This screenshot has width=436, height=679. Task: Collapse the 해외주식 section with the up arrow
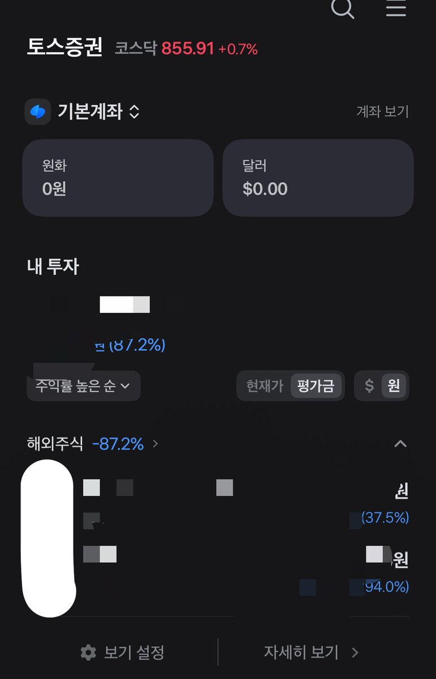(x=400, y=444)
